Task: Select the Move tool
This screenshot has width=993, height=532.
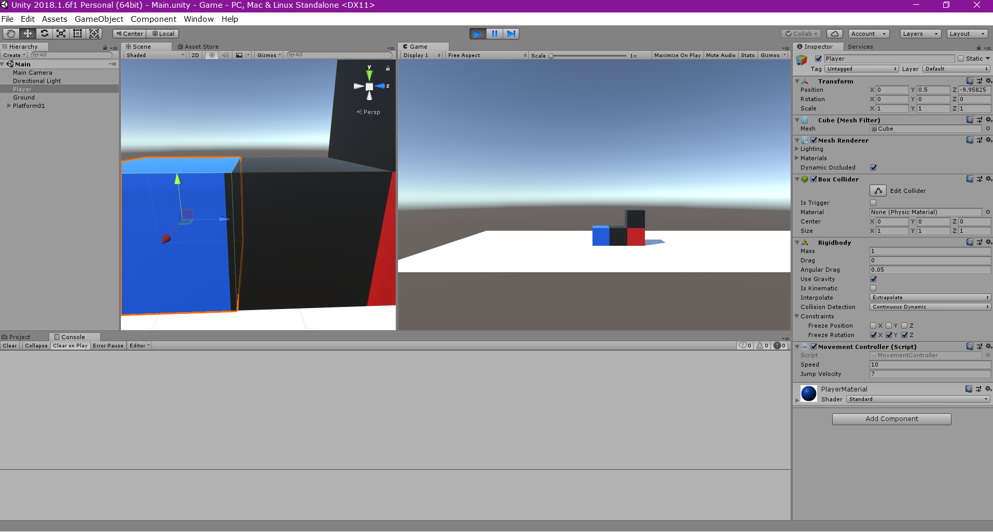Action: pos(27,34)
